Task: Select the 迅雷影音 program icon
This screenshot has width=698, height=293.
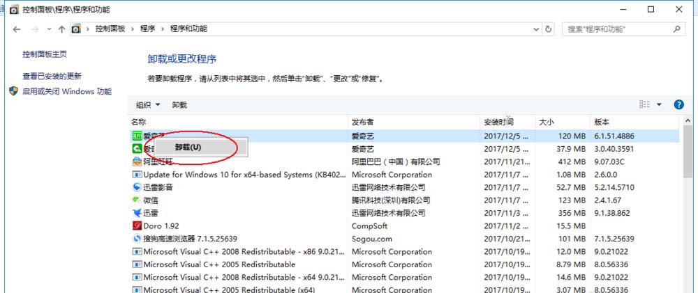Action: pyautogui.click(x=137, y=187)
